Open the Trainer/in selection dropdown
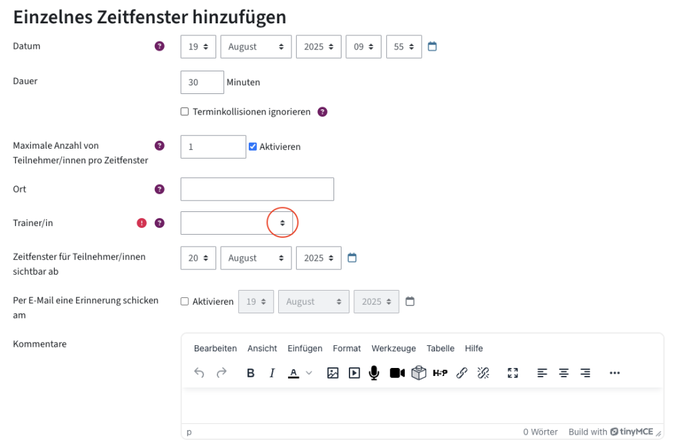The width and height of the screenshot is (683, 446). [237, 223]
